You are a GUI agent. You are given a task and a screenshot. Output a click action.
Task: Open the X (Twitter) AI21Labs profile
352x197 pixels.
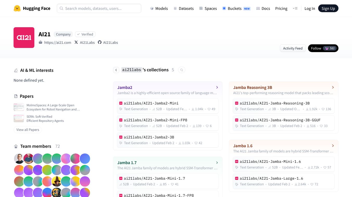pos(85,43)
